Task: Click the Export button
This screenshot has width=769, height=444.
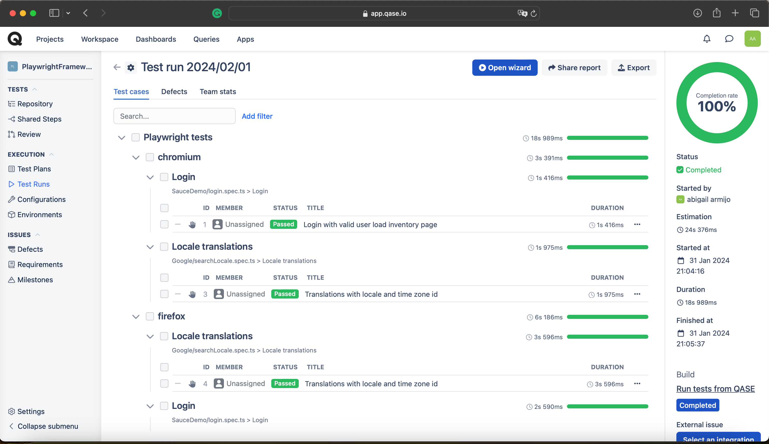Action: coord(634,67)
